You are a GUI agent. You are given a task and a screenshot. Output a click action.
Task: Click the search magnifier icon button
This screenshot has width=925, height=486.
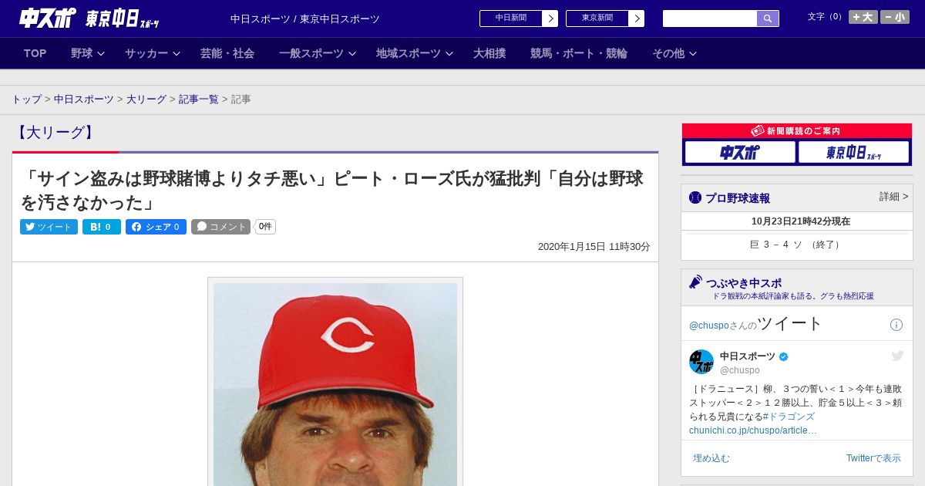tap(768, 19)
